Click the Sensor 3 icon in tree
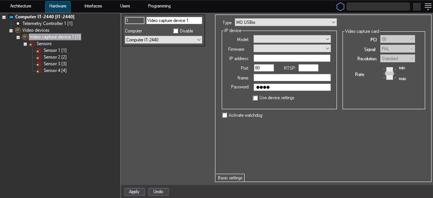 [x=39, y=64]
